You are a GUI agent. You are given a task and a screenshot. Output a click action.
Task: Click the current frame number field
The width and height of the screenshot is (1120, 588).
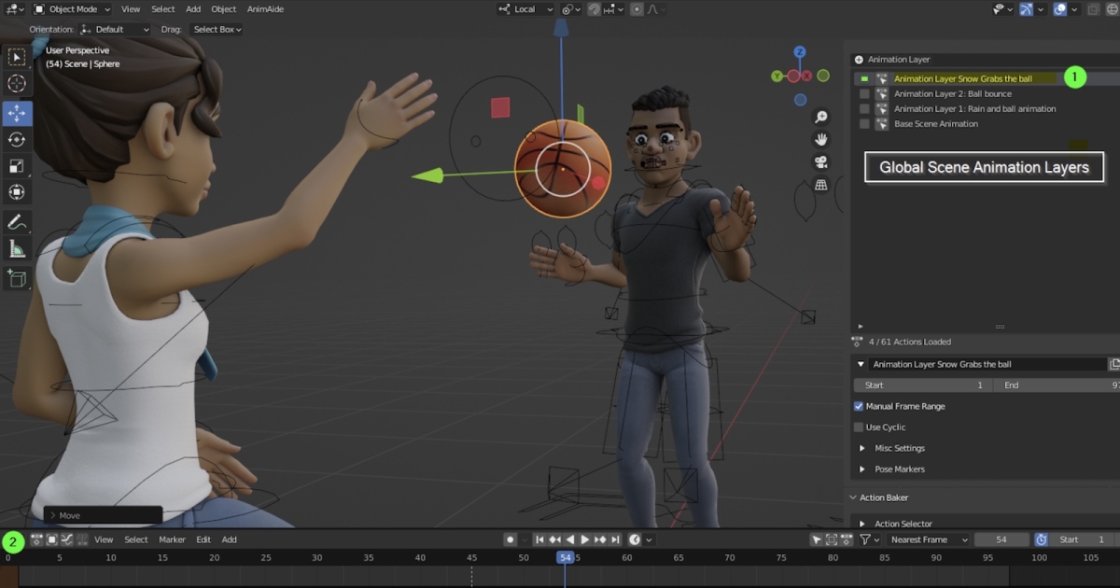[1001, 539]
